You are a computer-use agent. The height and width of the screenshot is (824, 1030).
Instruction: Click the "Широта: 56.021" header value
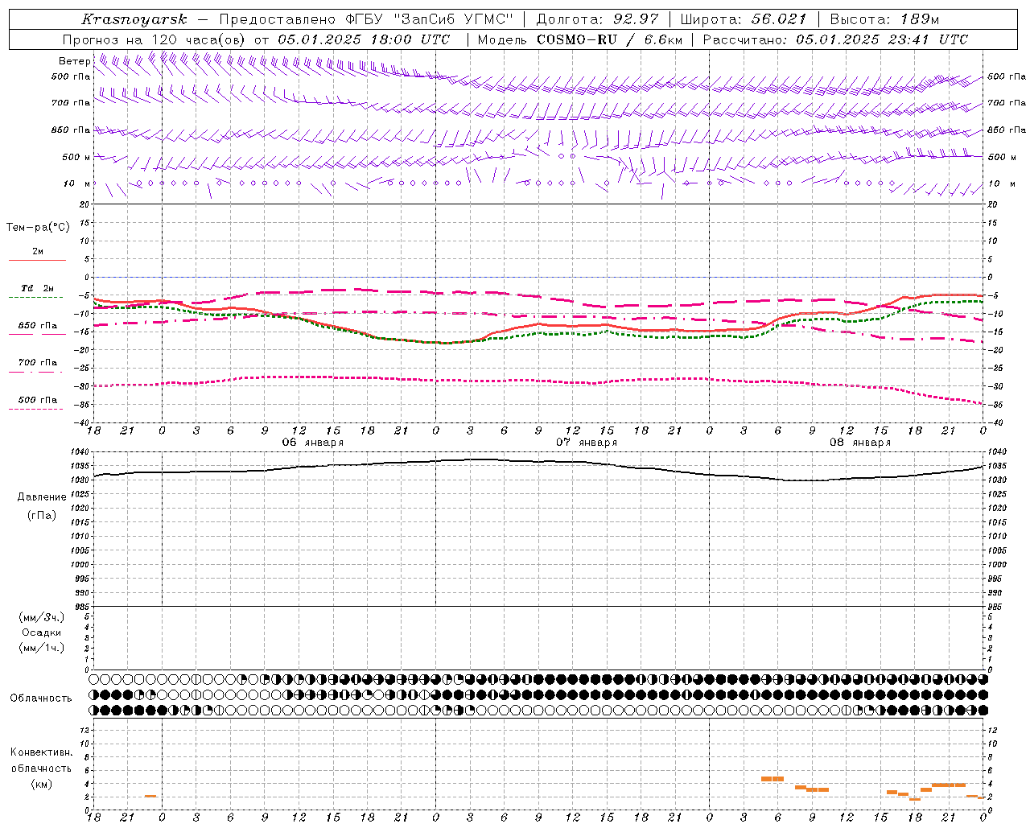pyautogui.click(x=743, y=19)
